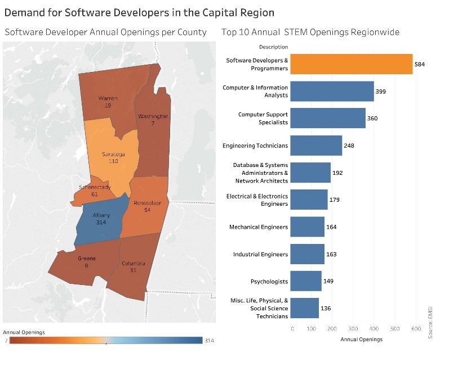Click the Description column header
Viewport: 449px width, 371px height.
(x=273, y=47)
